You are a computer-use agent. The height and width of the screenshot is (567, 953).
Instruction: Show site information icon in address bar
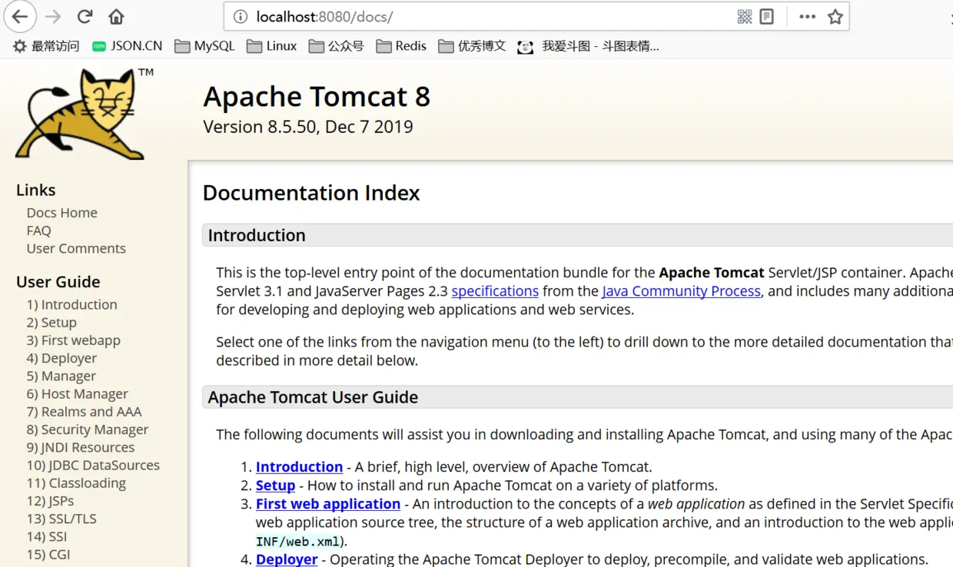(x=241, y=17)
